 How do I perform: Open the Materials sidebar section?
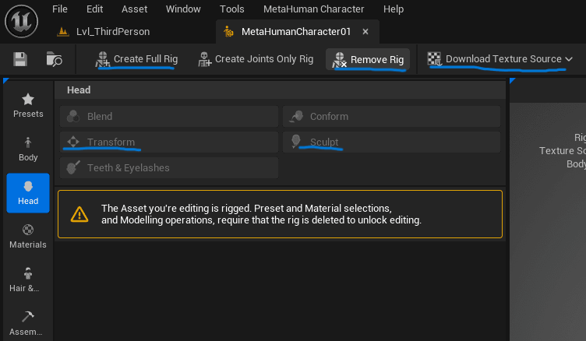click(28, 237)
